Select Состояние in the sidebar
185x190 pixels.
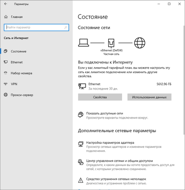point(18,51)
